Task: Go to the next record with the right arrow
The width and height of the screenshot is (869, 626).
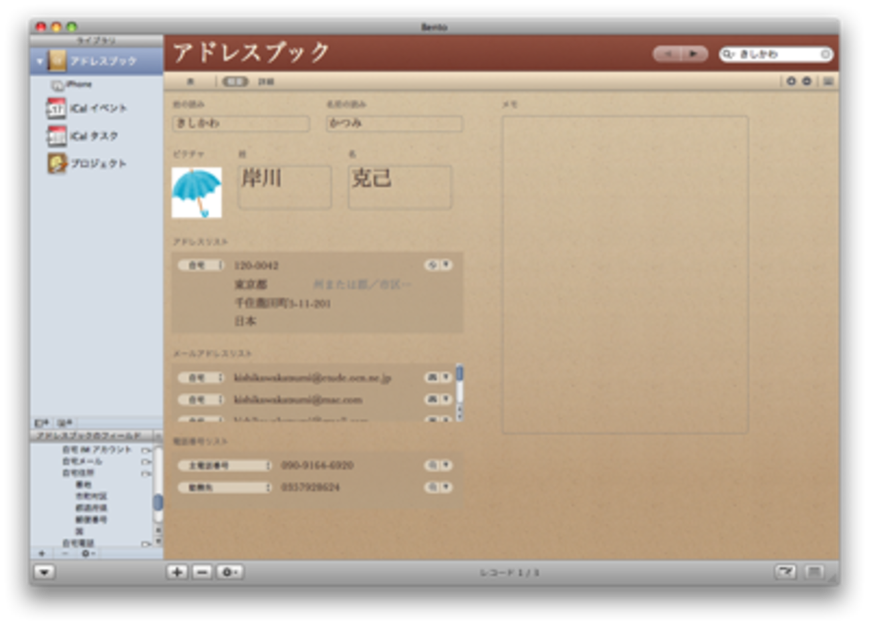Action: (x=694, y=54)
